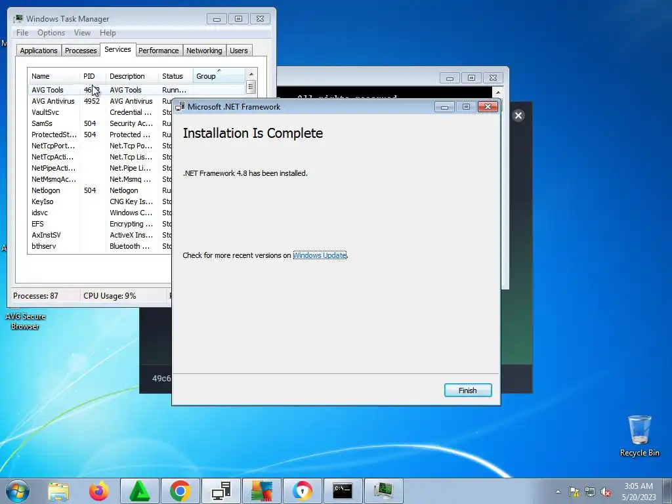Sort services by Name column header
Image resolution: width=672 pixels, height=504 pixels.
click(x=54, y=76)
